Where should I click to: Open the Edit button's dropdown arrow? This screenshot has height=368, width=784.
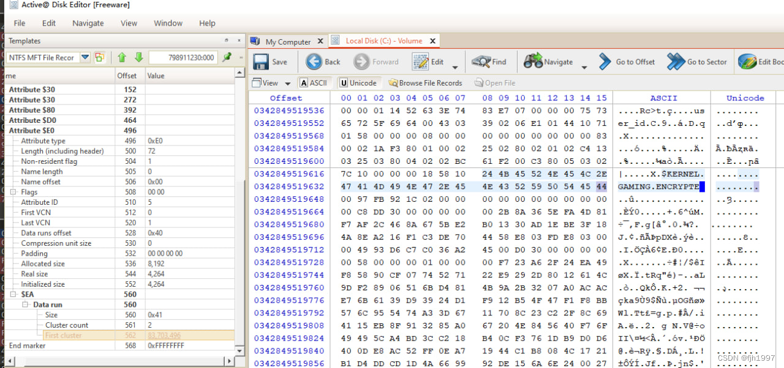click(455, 67)
